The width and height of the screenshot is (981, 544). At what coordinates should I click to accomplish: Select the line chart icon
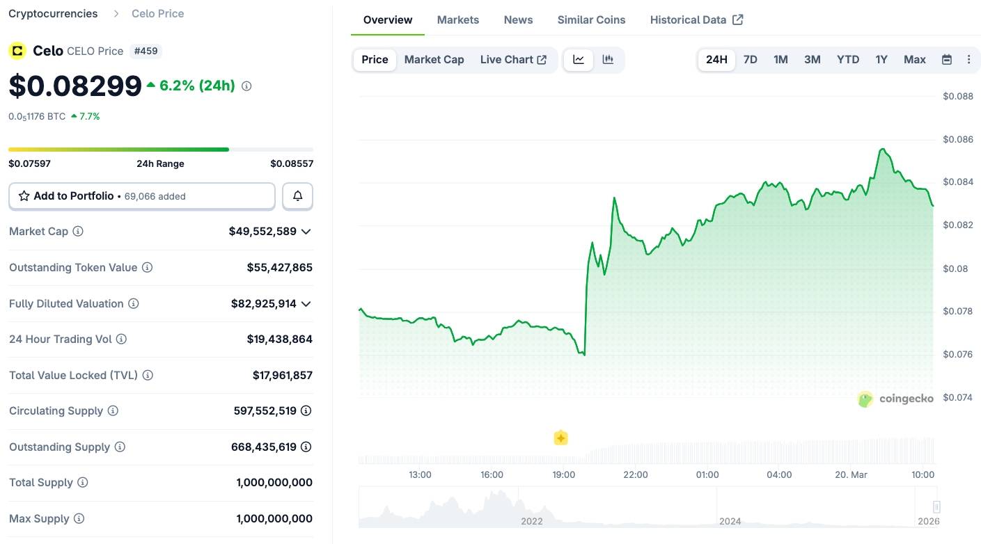(578, 60)
